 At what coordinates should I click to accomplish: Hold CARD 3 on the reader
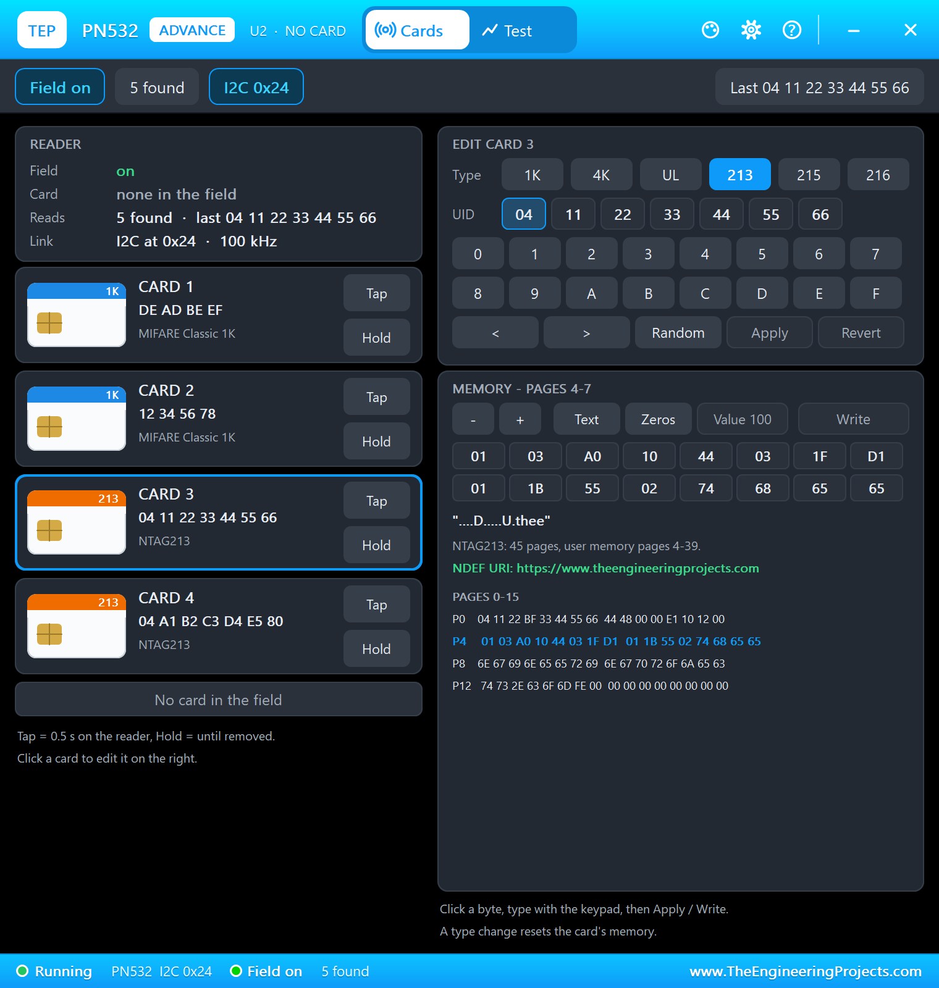click(x=377, y=545)
